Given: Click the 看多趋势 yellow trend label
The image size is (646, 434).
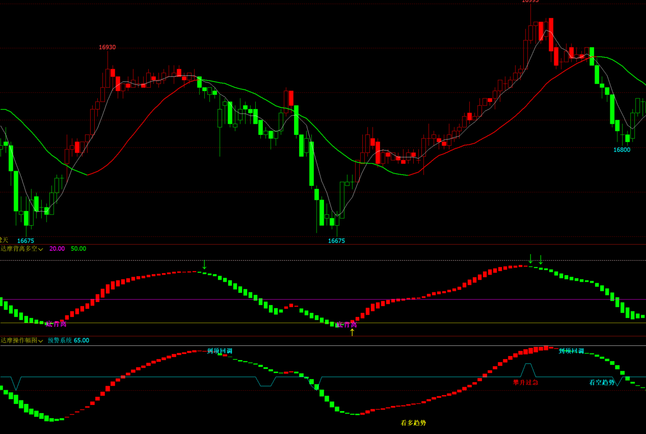Looking at the screenshot, I should (413, 423).
